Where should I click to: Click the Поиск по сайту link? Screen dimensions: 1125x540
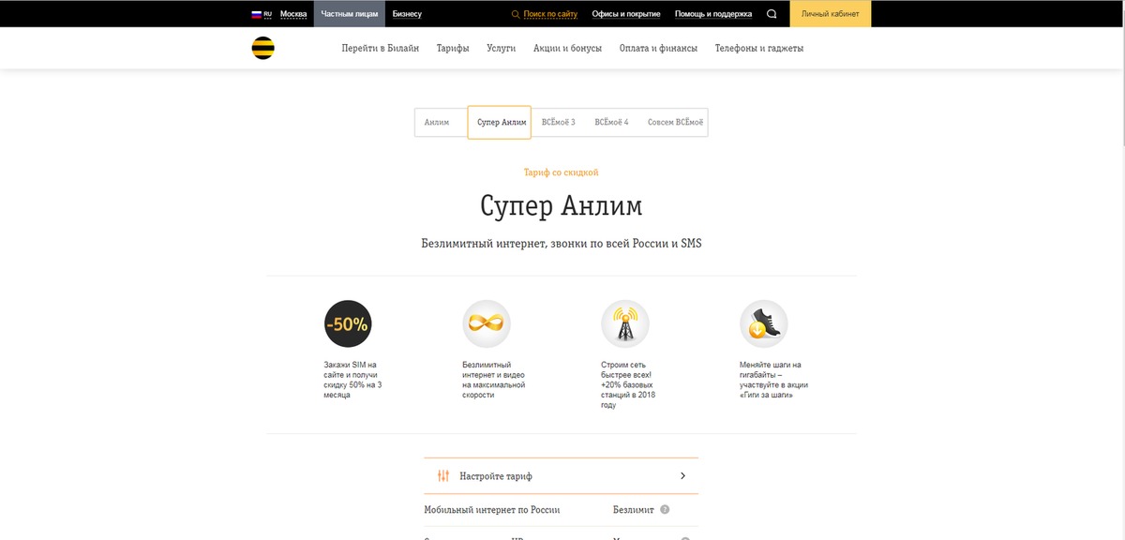(x=550, y=14)
